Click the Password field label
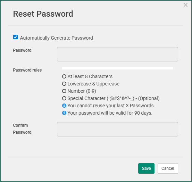The height and width of the screenshot is (182, 192). tap(22, 50)
